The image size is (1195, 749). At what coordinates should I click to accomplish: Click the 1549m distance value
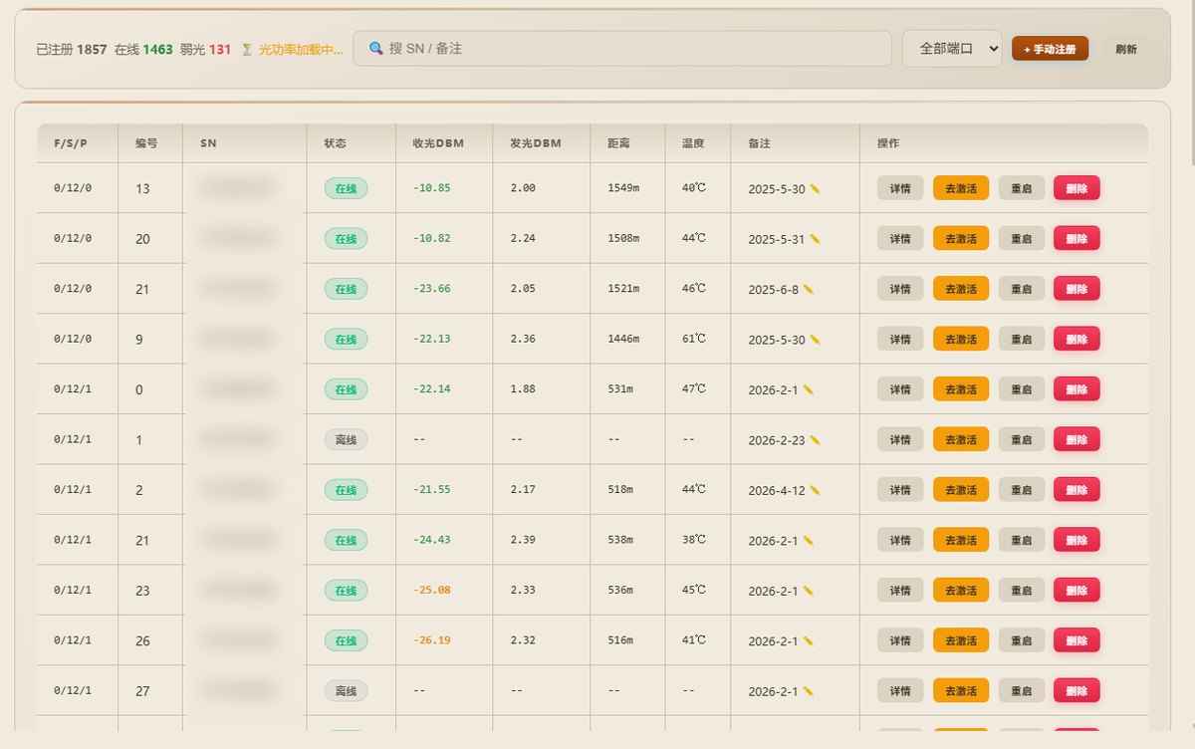point(622,188)
